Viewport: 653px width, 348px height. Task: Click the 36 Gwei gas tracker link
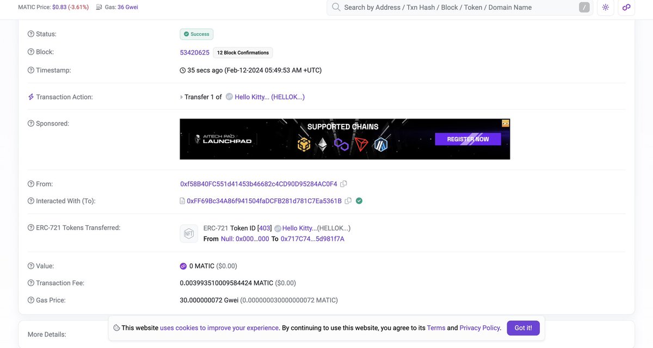point(128,7)
